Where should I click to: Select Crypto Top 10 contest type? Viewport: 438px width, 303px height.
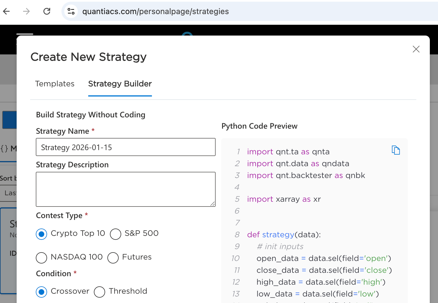point(42,234)
